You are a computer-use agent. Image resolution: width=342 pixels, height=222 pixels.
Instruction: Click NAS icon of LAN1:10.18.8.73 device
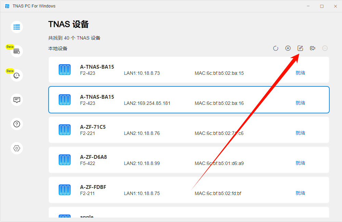pos(65,70)
